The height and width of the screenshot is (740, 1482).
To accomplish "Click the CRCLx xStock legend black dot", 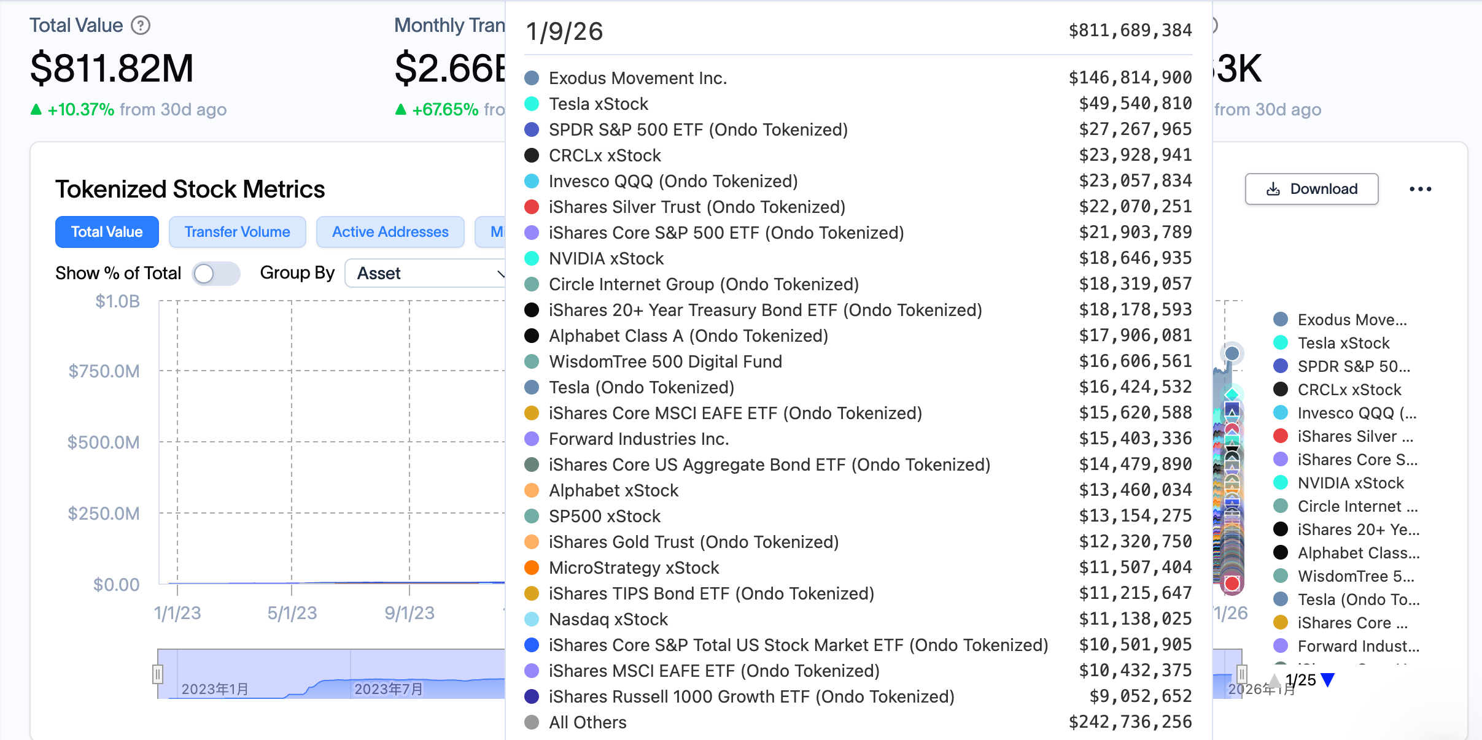I will coord(1281,389).
